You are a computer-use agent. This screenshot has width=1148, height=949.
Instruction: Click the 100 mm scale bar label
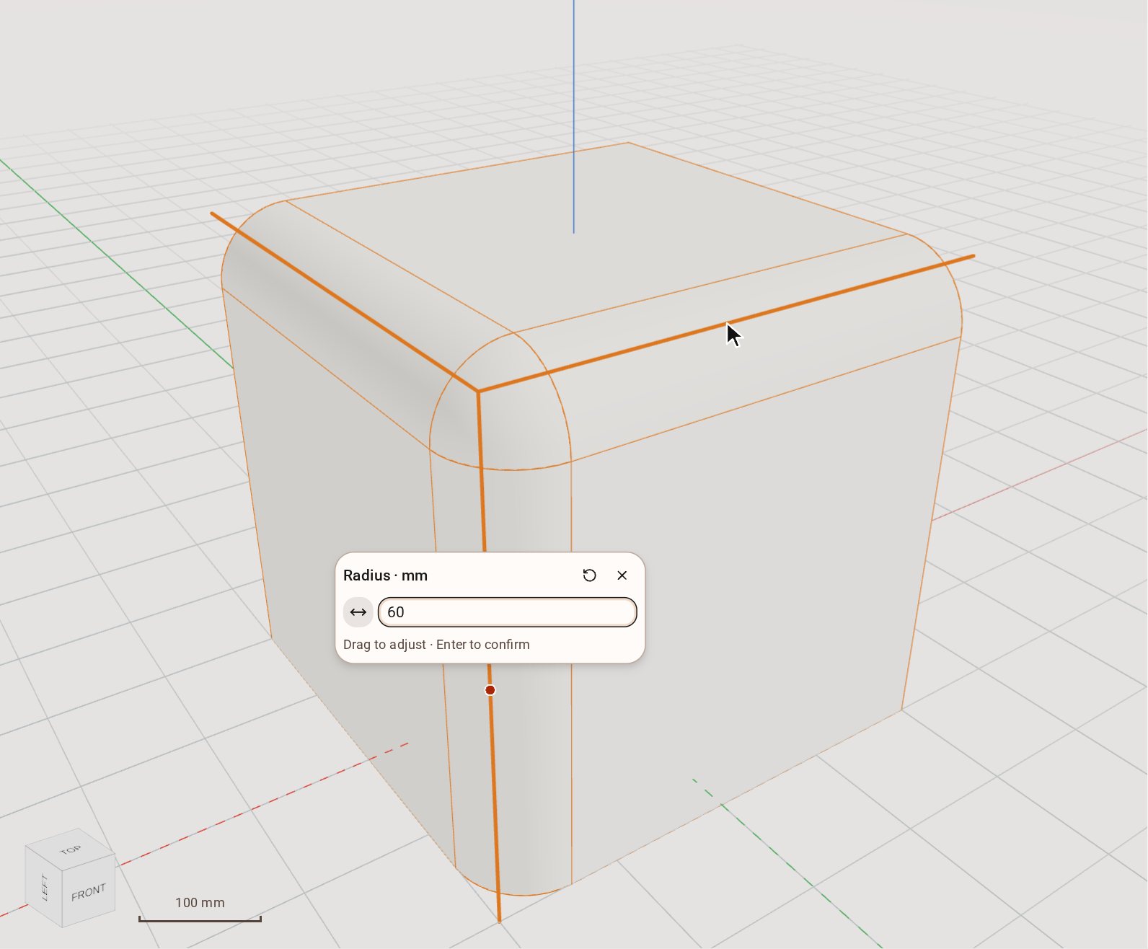(200, 903)
